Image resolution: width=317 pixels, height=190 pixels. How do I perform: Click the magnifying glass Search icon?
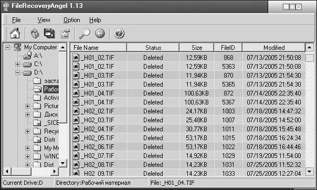(84, 34)
